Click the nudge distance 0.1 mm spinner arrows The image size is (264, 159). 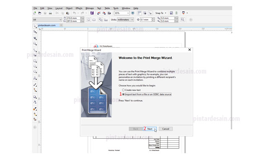[153, 20]
